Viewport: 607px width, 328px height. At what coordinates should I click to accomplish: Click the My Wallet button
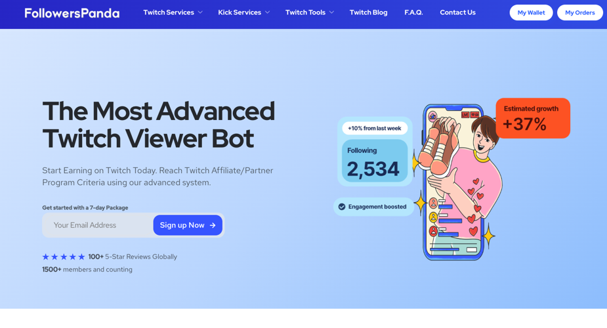[x=531, y=12]
